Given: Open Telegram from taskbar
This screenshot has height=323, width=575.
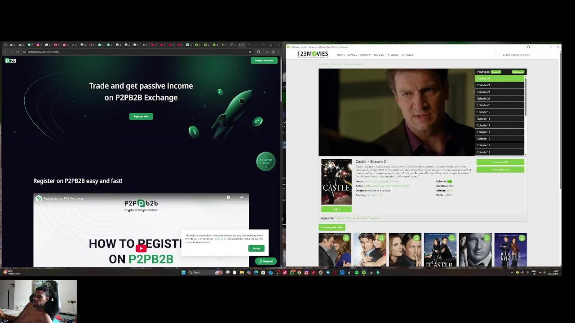Looking at the screenshot, I should 328,272.
